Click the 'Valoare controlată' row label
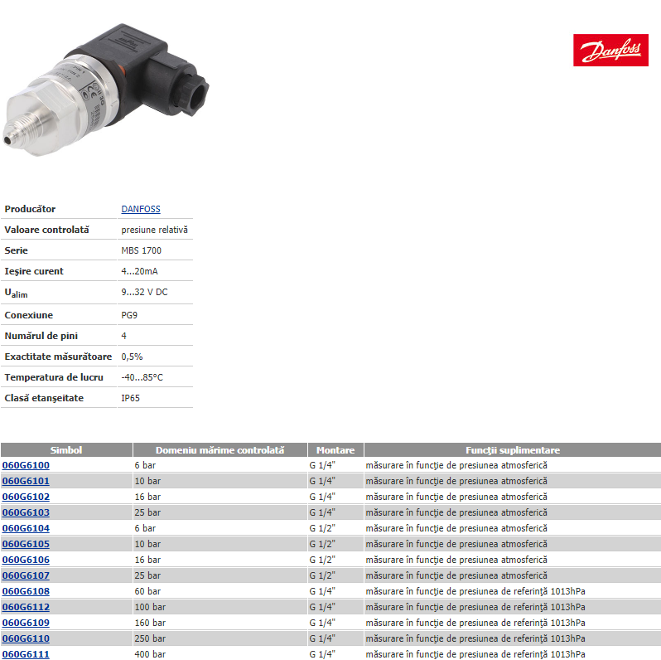The image size is (661, 660). [46, 230]
